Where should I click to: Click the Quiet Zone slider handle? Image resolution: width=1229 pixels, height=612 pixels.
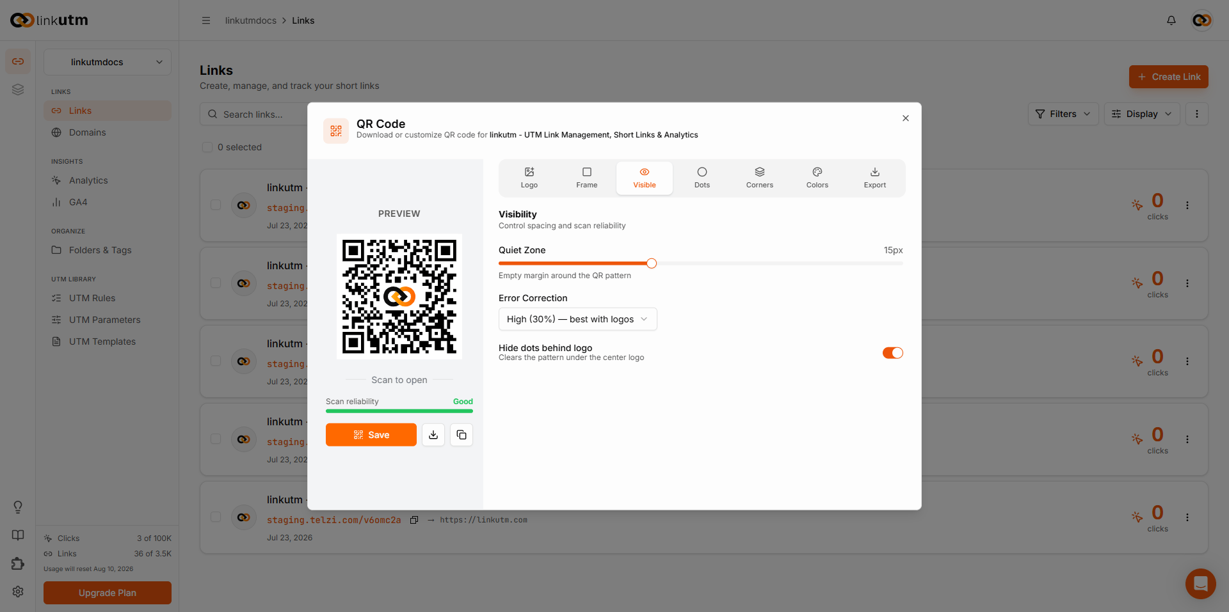(x=652, y=263)
